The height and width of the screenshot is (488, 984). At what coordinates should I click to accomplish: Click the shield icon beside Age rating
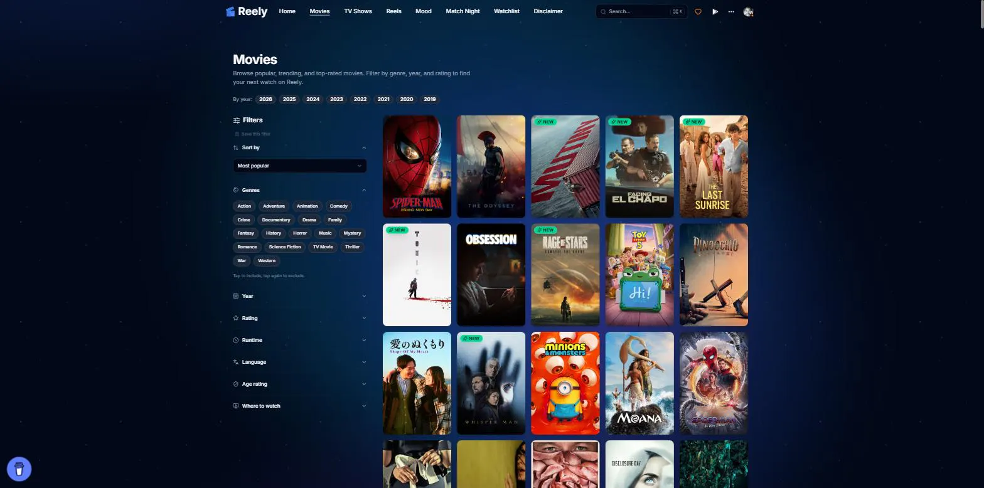236,384
